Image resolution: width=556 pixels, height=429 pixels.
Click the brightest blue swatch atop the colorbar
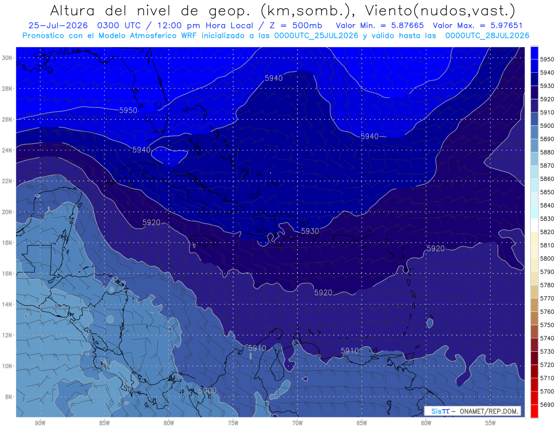tap(534, 53)
